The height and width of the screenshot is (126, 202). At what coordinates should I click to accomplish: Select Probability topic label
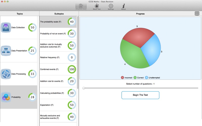[16, 97]
